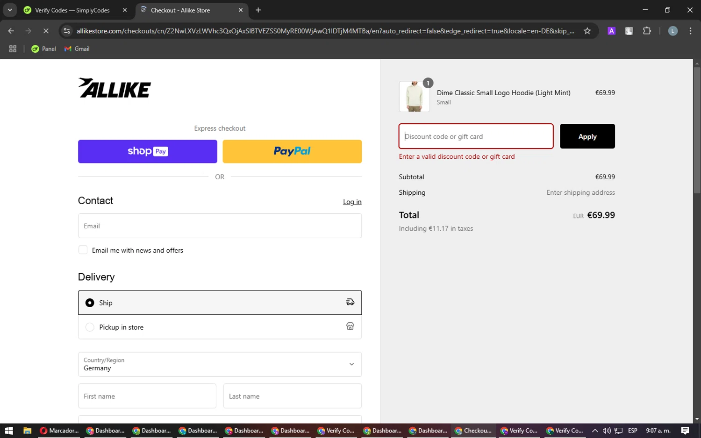Click the Allike store logo
This screenshot has height=438, width=701.
coord(114,88)
